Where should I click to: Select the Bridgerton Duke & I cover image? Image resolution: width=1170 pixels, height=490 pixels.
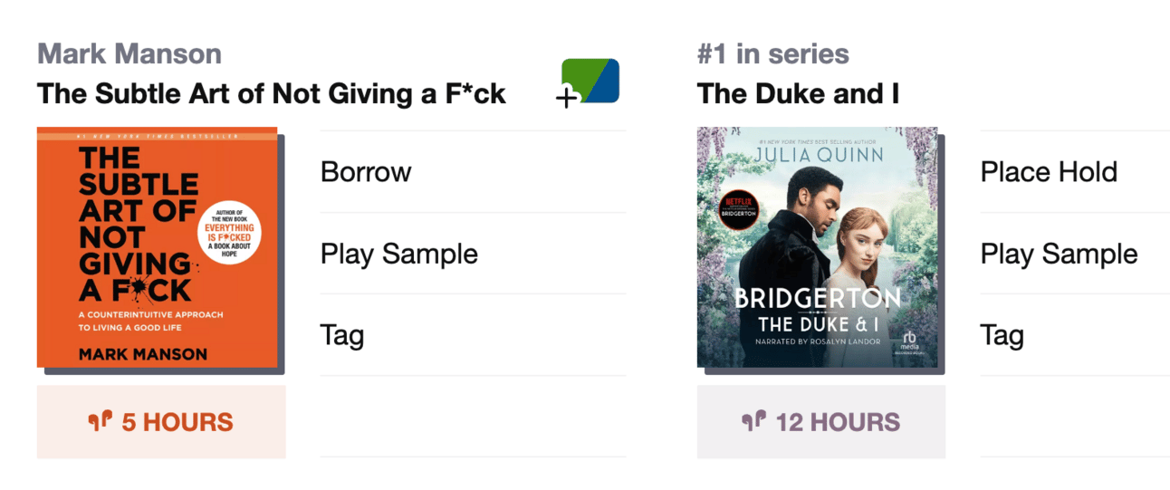[818, 247]
